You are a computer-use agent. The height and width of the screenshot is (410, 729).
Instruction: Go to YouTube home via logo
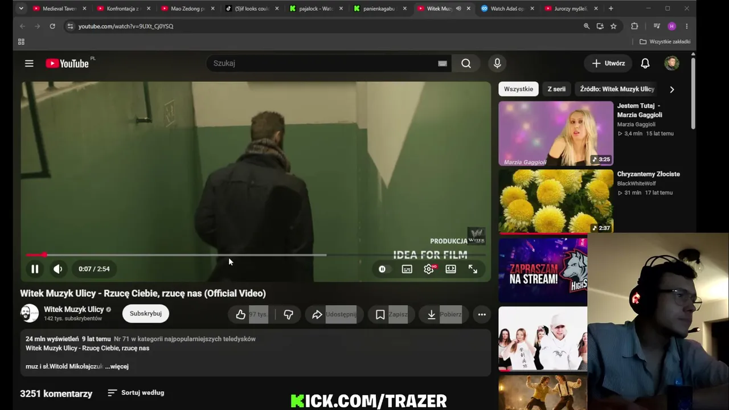click(67, 63)
